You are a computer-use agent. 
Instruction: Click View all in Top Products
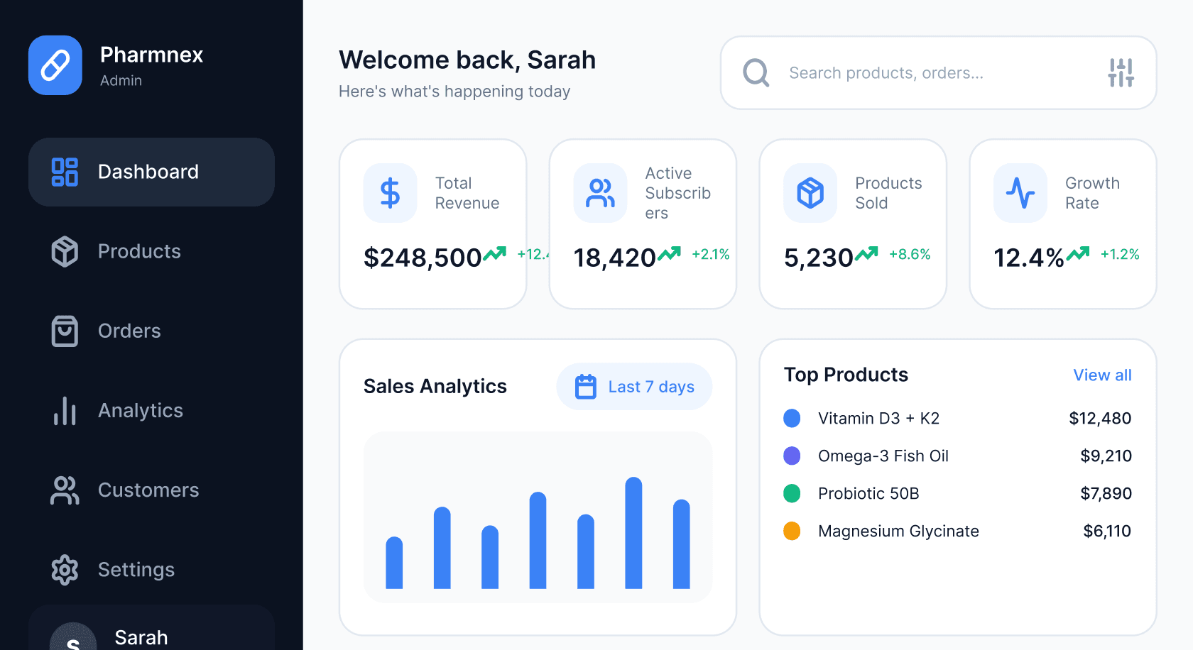(1102, 375)
